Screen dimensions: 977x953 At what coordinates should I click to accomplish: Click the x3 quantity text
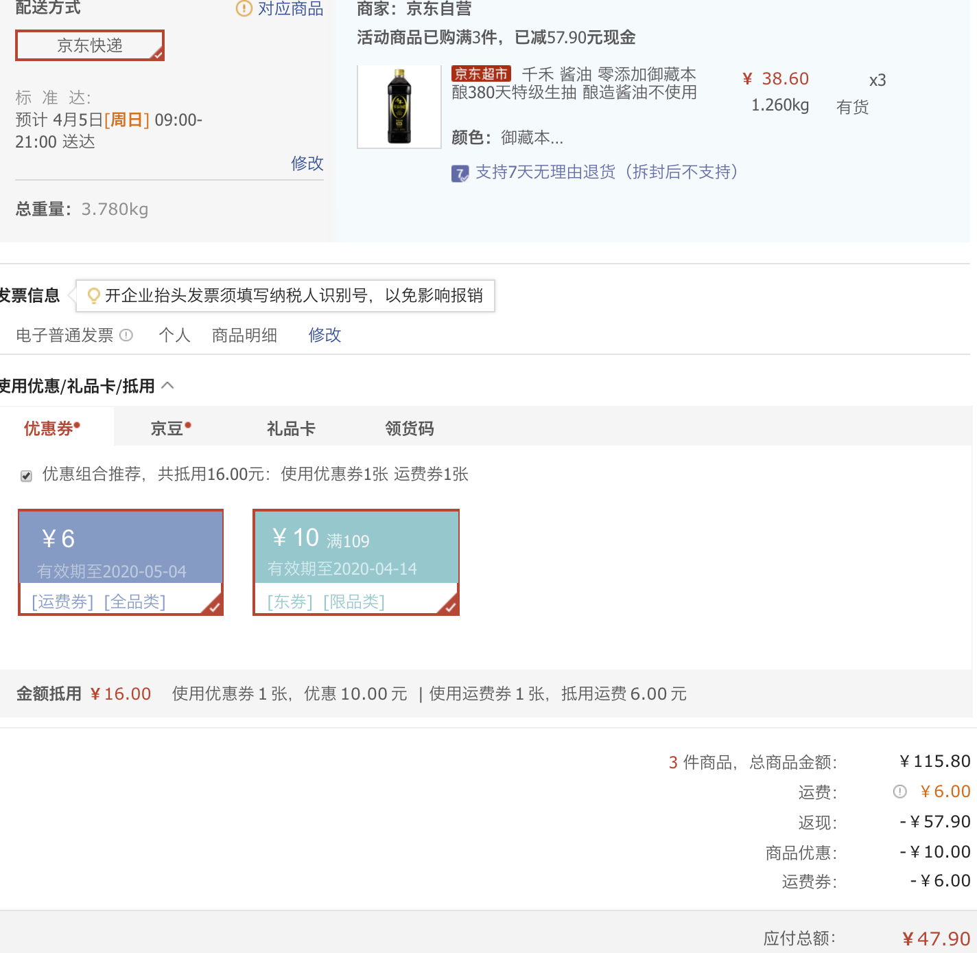878,80
